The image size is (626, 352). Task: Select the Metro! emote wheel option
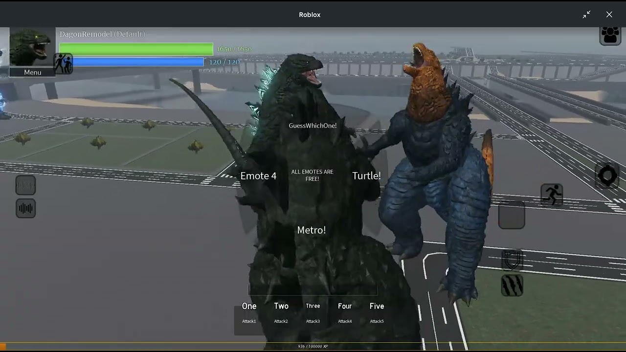coord(312,230)
